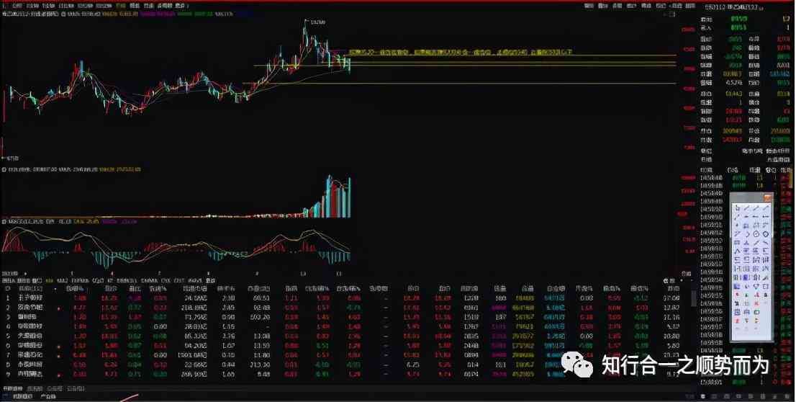Click the yellow horizontal support line on chart
The width and height of the screenshot is (796, 402).
[x=432, y=84]
